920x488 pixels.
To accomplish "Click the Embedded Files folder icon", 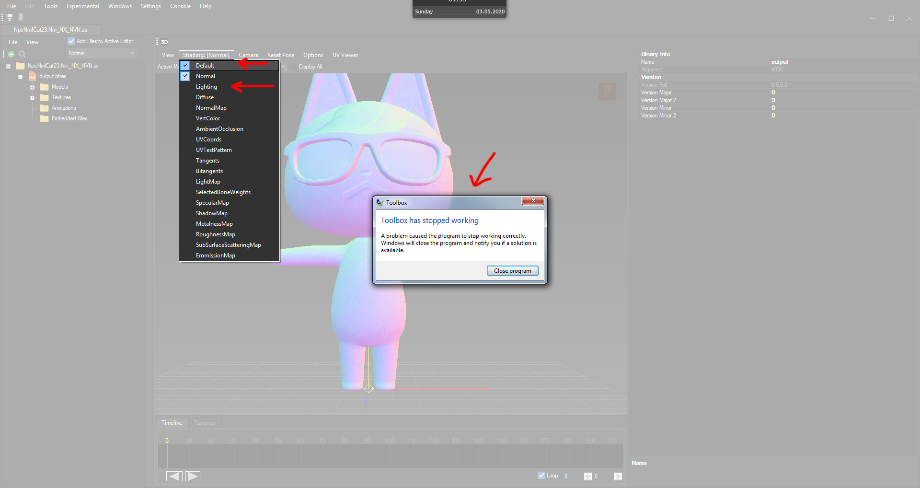I will [x=44, y=118].
